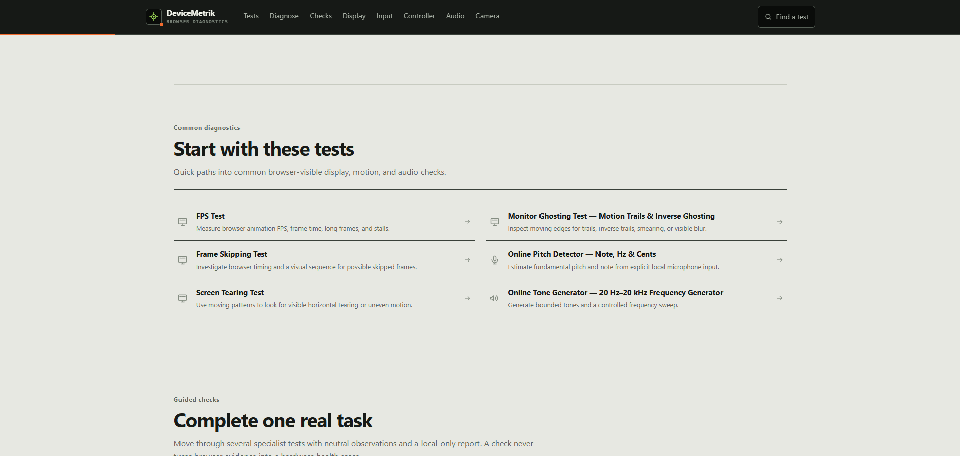Open the Online Pitch Detector test link
The width and height of the screenshot is (960, 456).
(636, 260)
